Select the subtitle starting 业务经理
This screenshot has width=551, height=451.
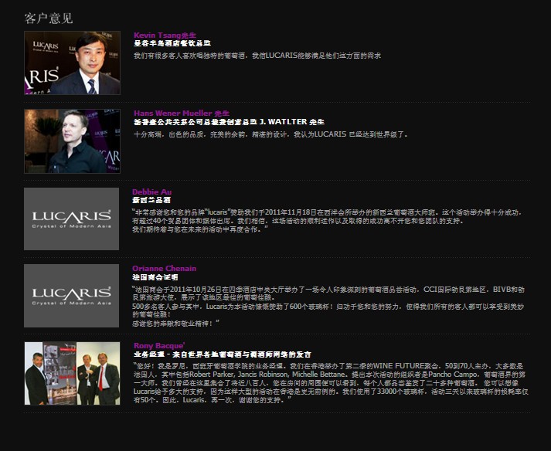click(222, 354)
